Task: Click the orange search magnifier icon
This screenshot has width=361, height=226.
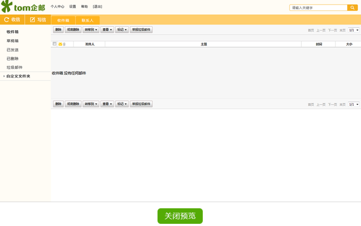Action: 352,8
